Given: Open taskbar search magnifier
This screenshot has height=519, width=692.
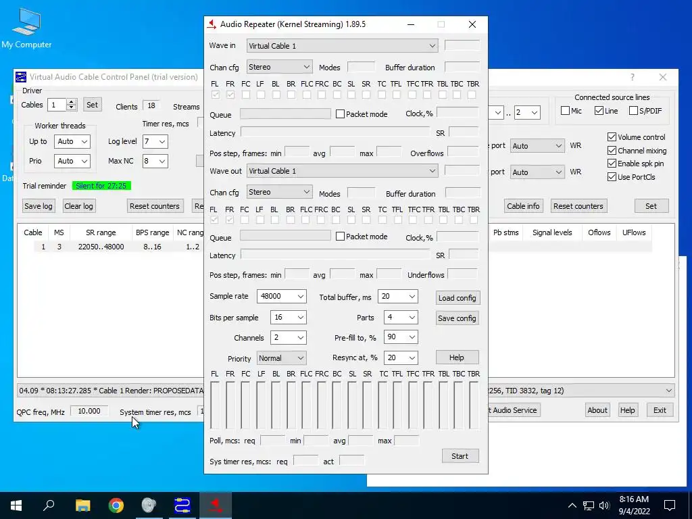Looking at the screenshot, I should 49,505.
